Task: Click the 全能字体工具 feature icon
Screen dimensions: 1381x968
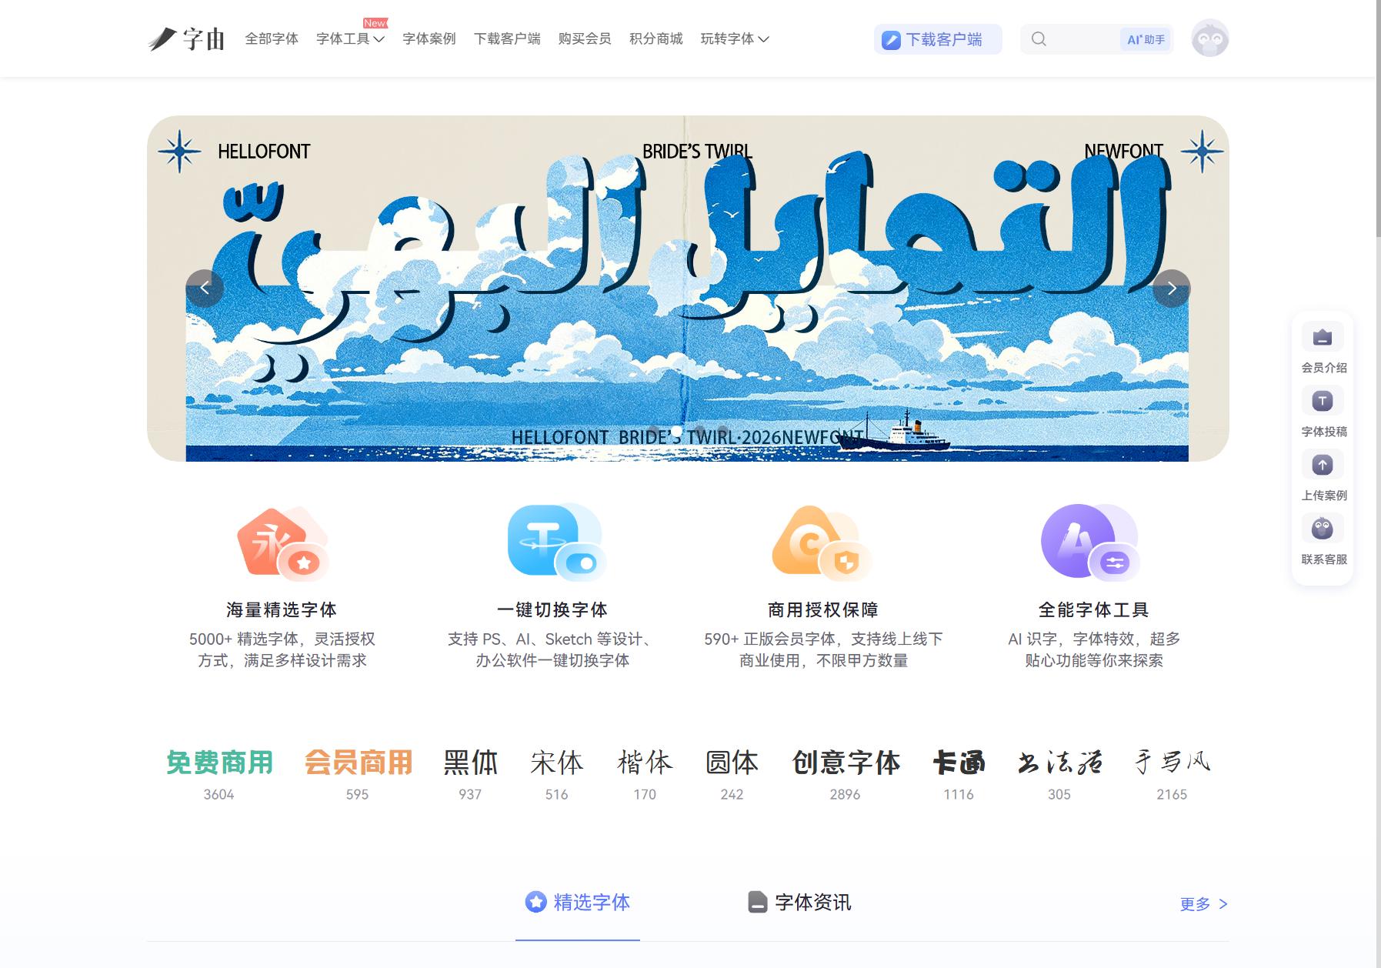Action: [x=1089, y=542]
